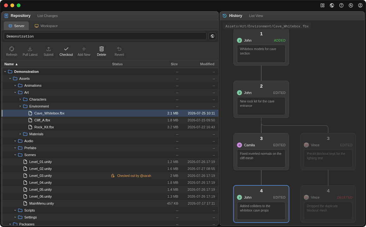Select revision 1 card by John

[261, 47]
